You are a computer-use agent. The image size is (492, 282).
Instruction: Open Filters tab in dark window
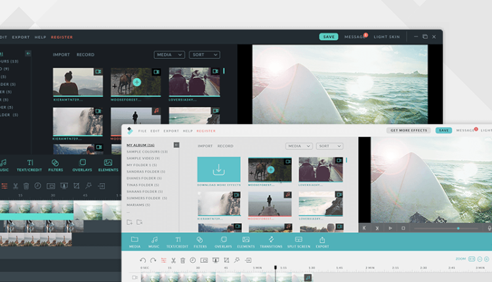[56, 165]
